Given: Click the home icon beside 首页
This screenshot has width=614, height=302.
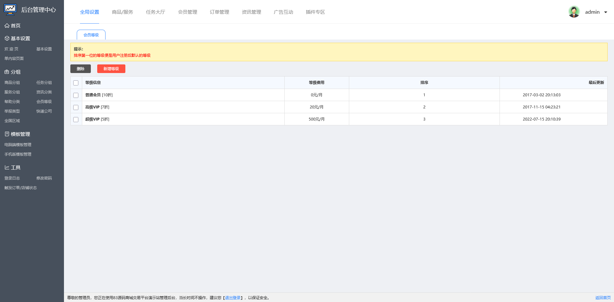Looking at the screenshot, I should pos(7,26).
